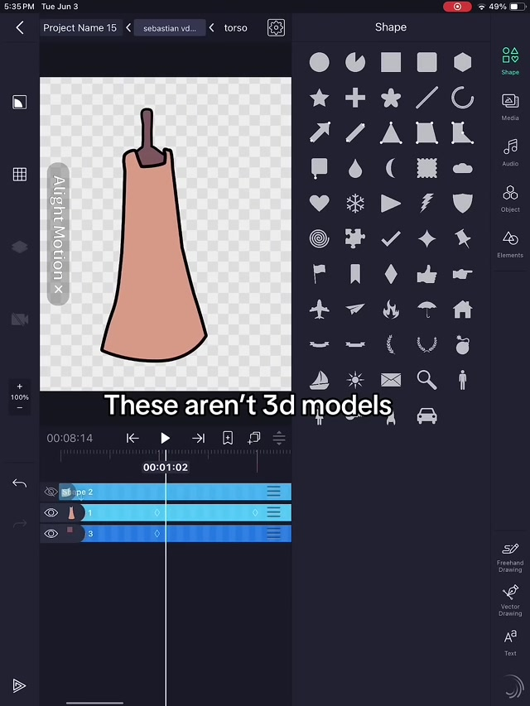Image resolution: width=530 pixels, height=706 pixels.
Task: Zoom in canvas with plus button
Action: [19, 387]
